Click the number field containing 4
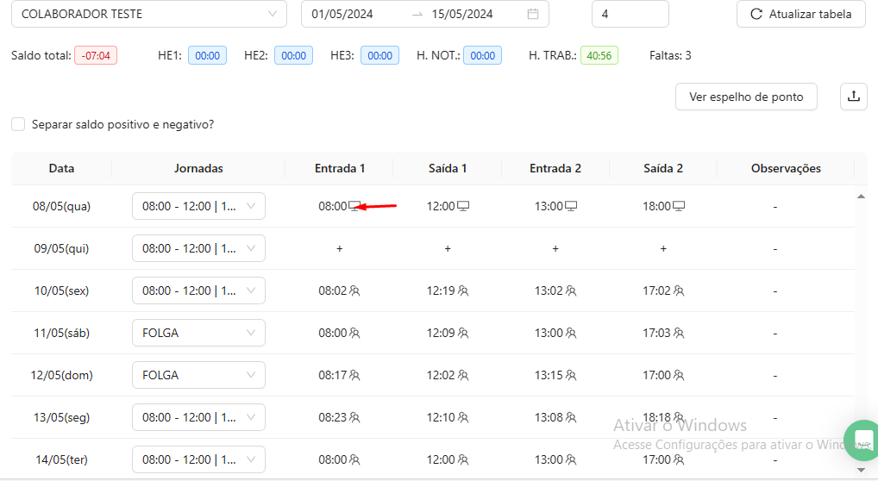878x481 pixels. [x=630, y=14]
